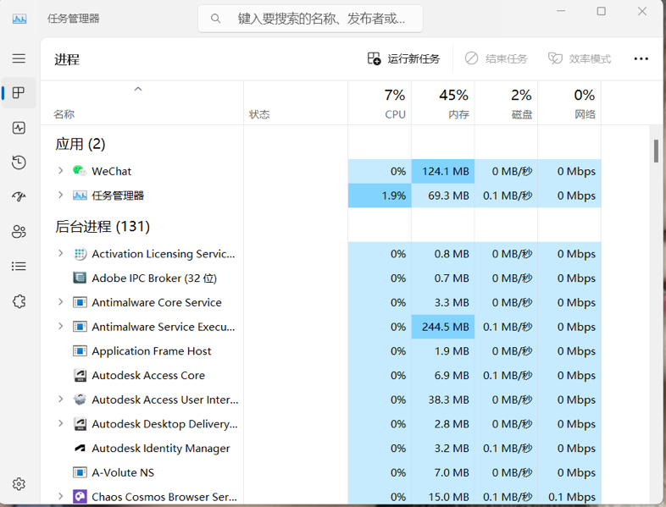Expand the WeChat process group
Image resolution: width=666 pixels, height=507 pixels.
coord(60,171)
